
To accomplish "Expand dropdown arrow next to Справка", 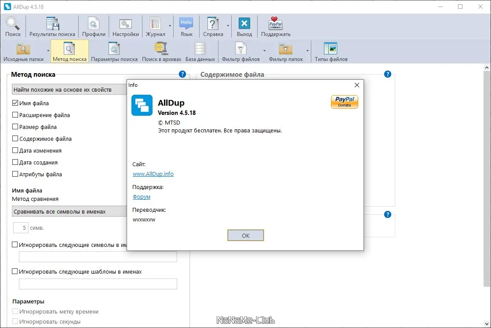I will (x=228, y=26).
